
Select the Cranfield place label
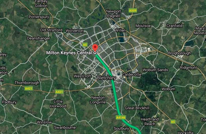coord(174,26)
